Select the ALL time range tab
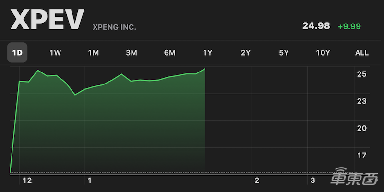384x192 pixels. coord(361,53)
